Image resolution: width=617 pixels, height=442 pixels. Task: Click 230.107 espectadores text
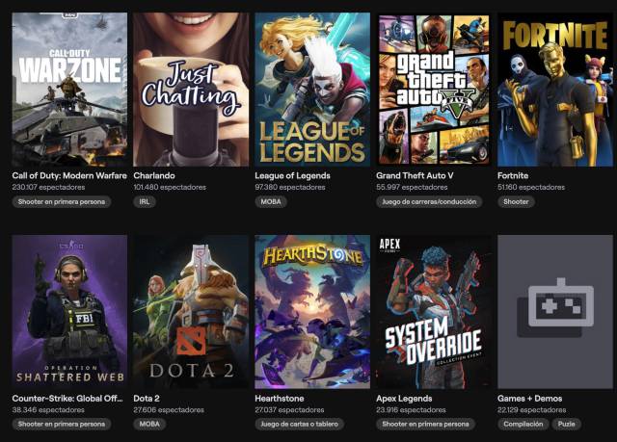(48, 187)
